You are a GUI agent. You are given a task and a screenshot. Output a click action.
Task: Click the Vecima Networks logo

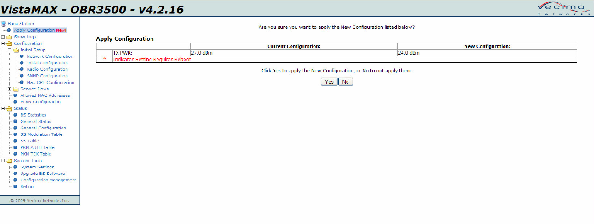[x=563, y=9]
